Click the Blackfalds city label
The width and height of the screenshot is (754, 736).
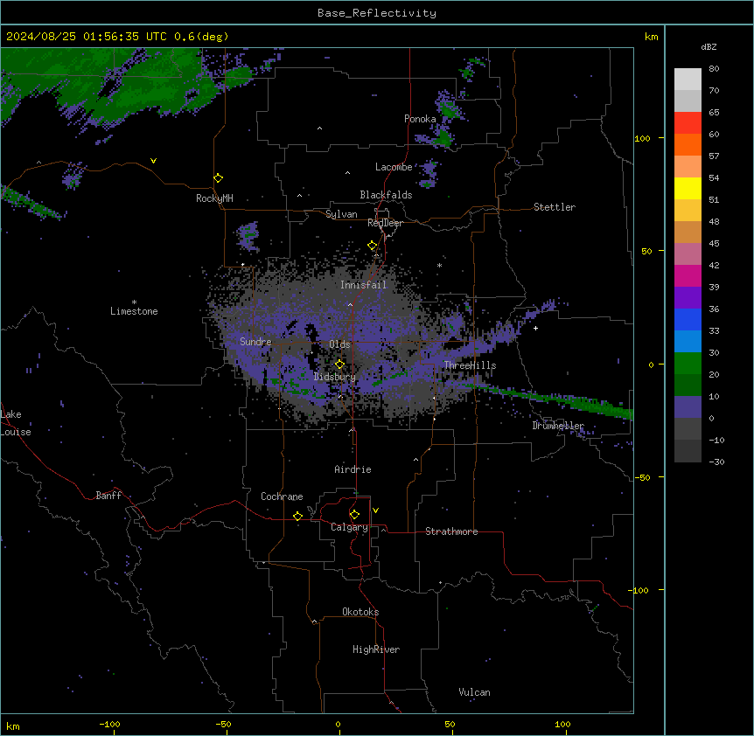[x=386, y=195]
